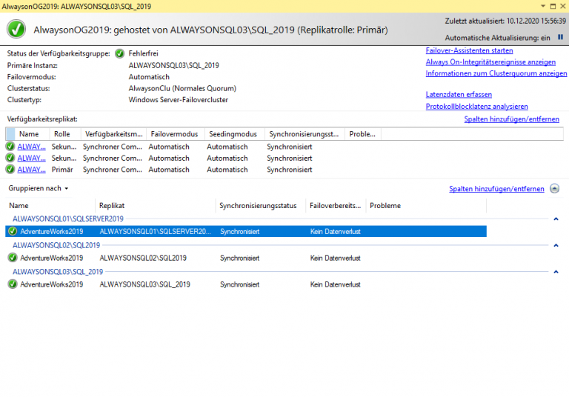Click highlighted ALWAYSONSQL01\SQLSERVER20... replica cell

156,232
